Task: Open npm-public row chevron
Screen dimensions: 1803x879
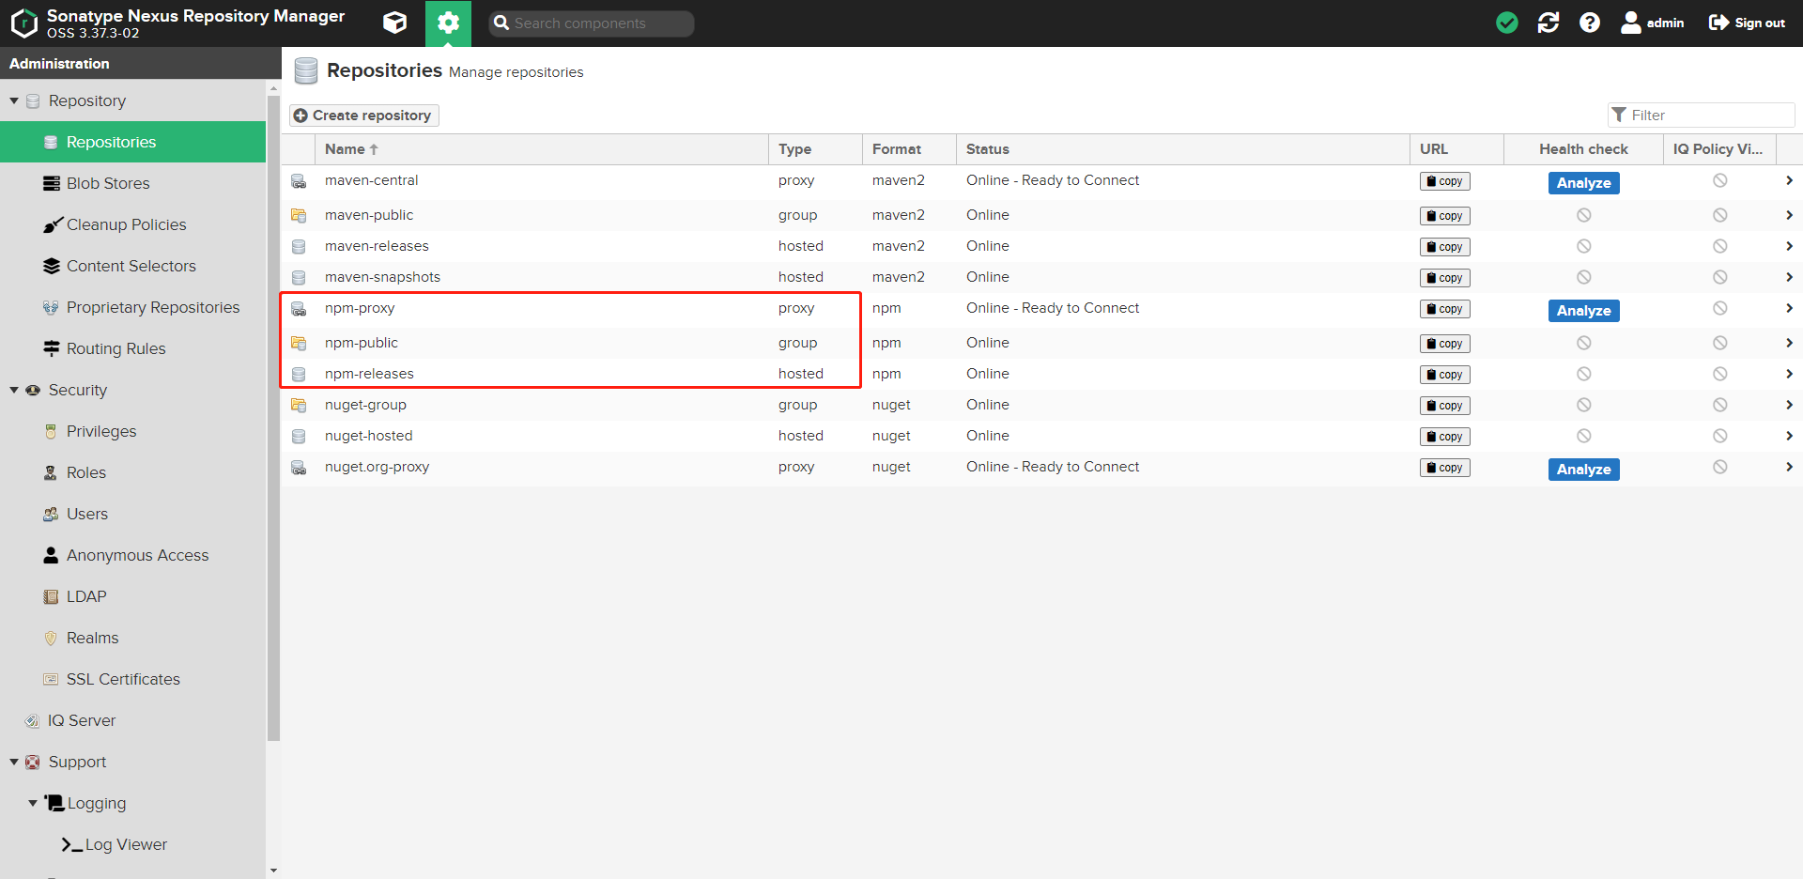Action: click(x=1789, y=343)
